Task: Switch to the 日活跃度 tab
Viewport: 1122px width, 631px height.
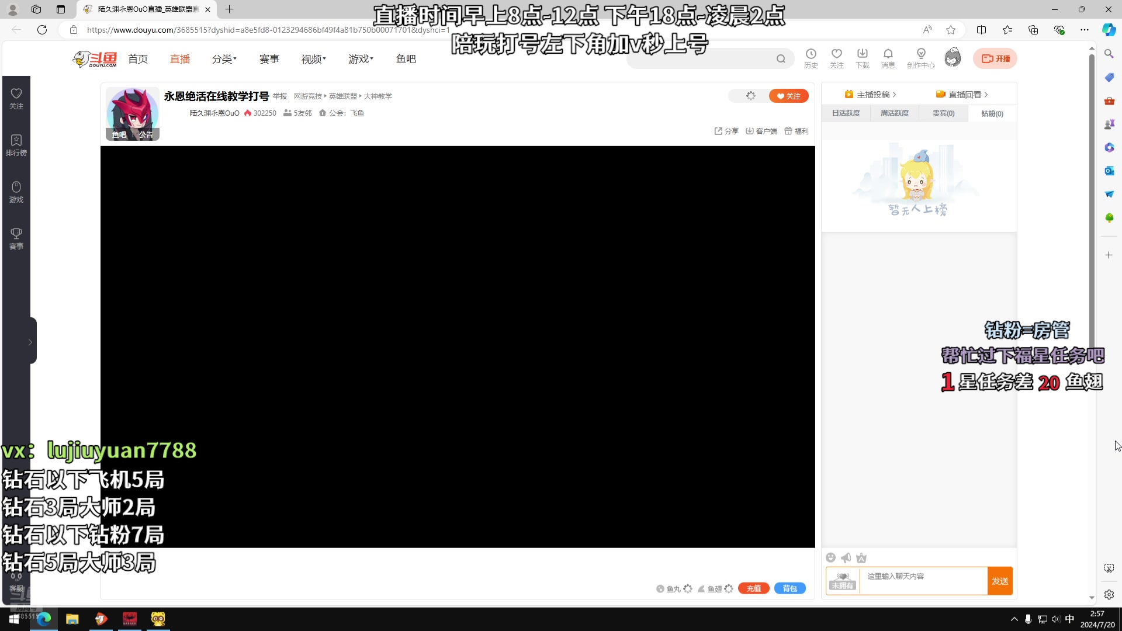Action: (846, 113)
